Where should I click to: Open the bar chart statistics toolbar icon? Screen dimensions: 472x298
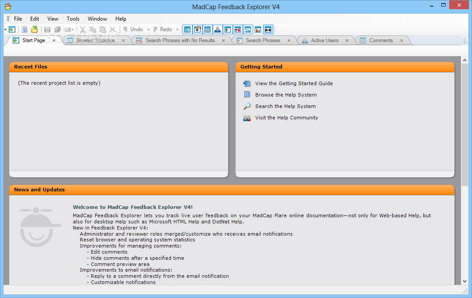258,29
